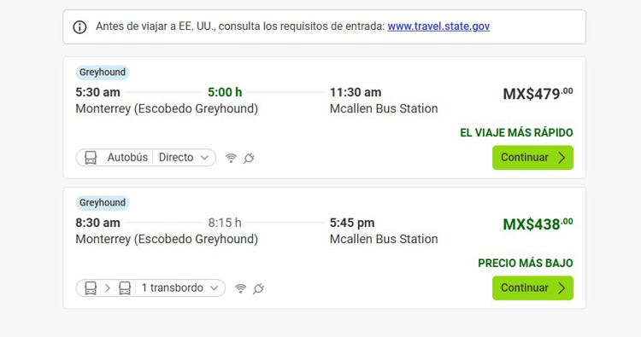Select the MX$479 price label
The width and height of the screenshot is (641, 337).
(x=538, y=94)
